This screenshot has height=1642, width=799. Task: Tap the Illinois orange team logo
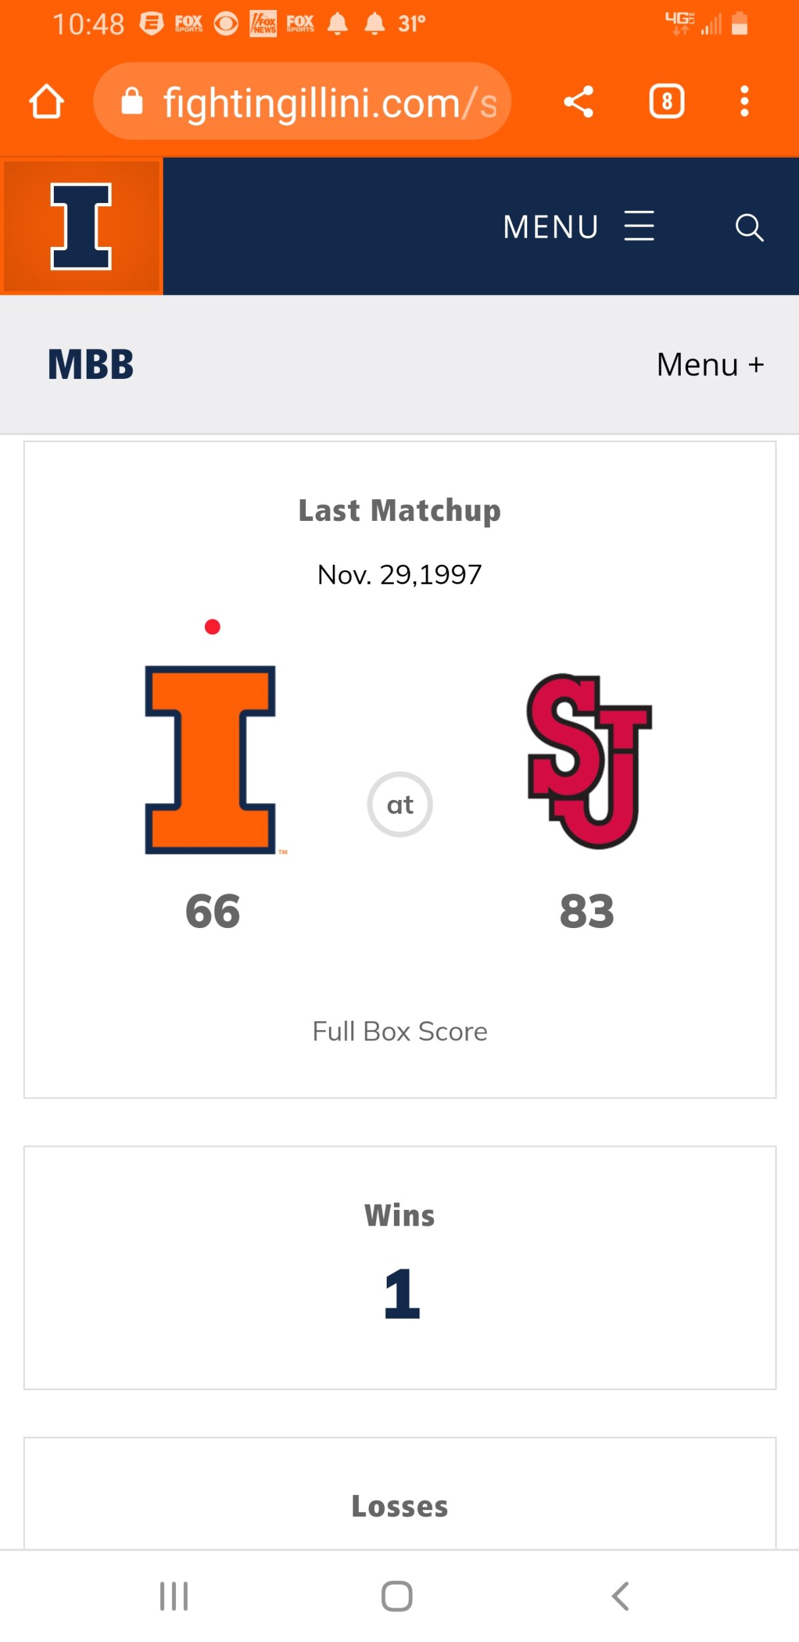pos(211,760)
